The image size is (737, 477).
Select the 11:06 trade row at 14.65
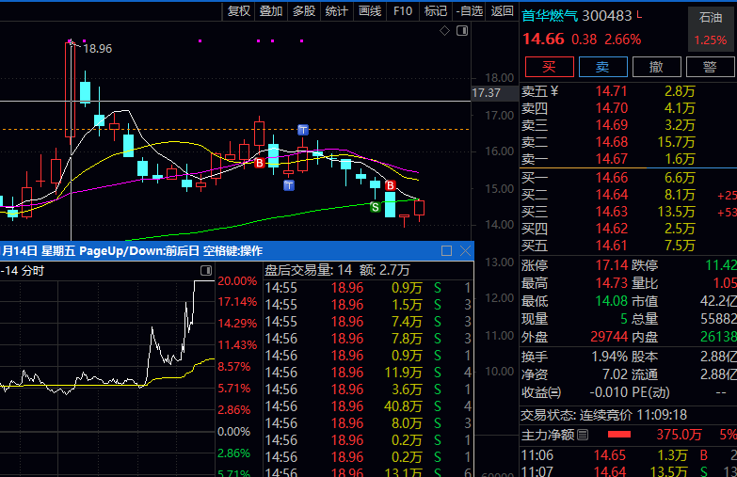pyautogui.click(x=628, y=455)
